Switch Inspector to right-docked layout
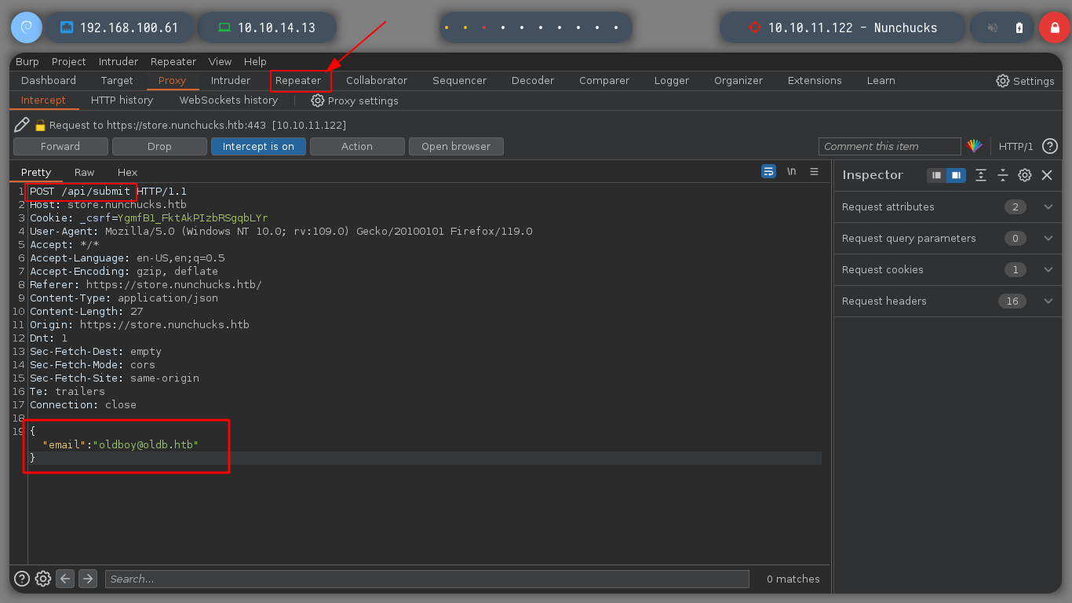Viewport: 1072px width, 603px height. point(955,175)
